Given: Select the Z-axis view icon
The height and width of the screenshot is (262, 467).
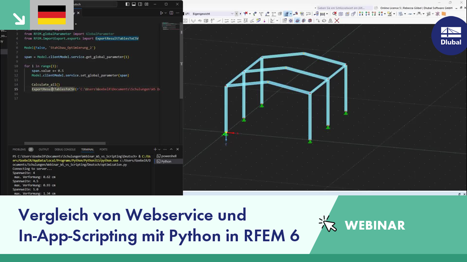Looking at the screenshot, I should pos(374,14).
